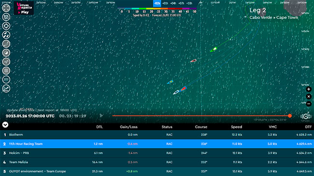The height and width of the screenshot is (176, 314).
Task: Zoom in the map with plus button
Action: point(309,89)
